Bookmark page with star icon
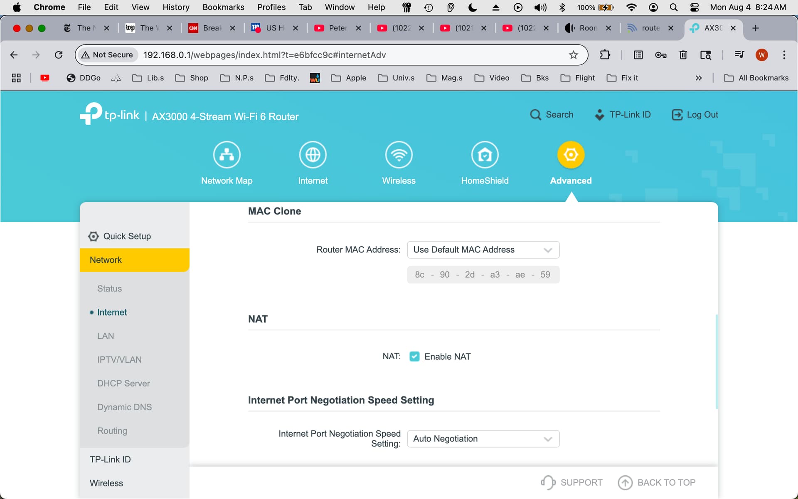Image resolution: width=798 pixels, height=499 pixels. click(574, 55)
